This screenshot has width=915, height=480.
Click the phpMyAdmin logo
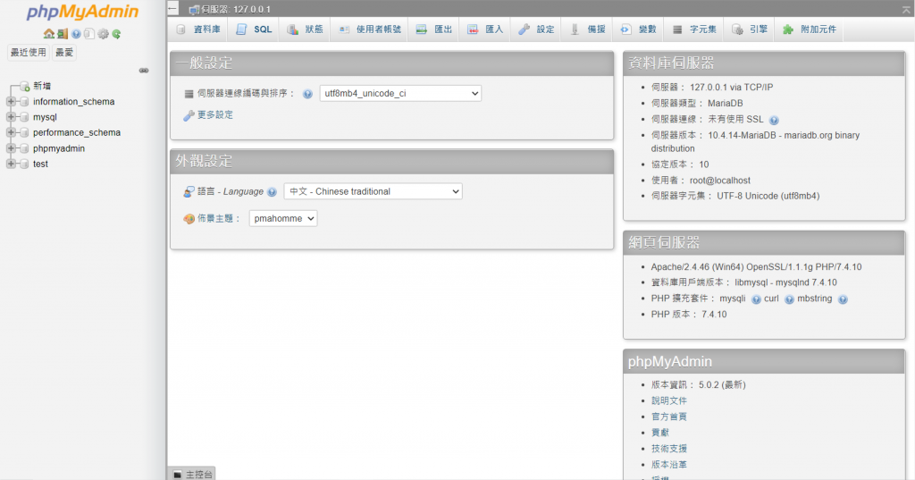[x=83, y=13]
